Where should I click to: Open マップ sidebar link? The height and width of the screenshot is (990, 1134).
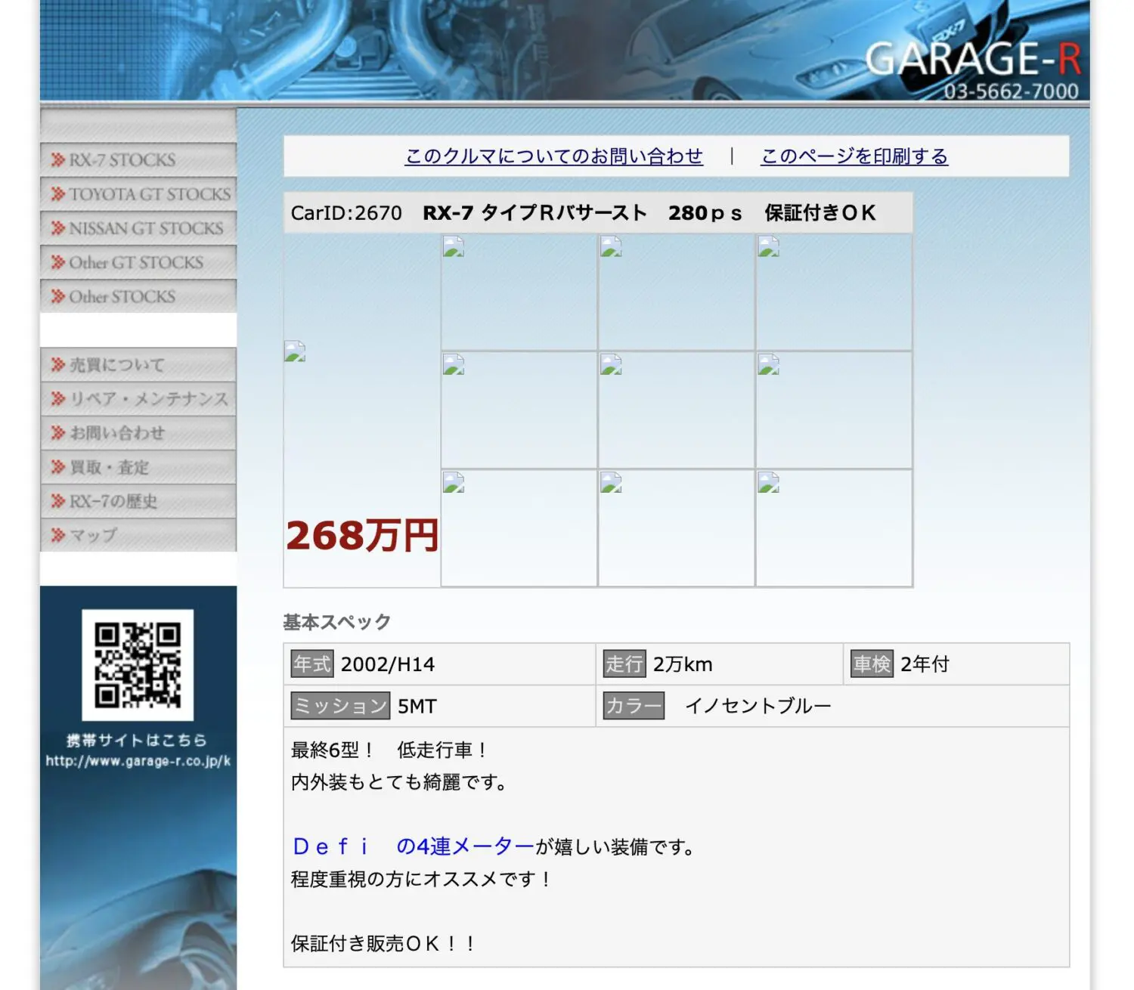[138, 535]
